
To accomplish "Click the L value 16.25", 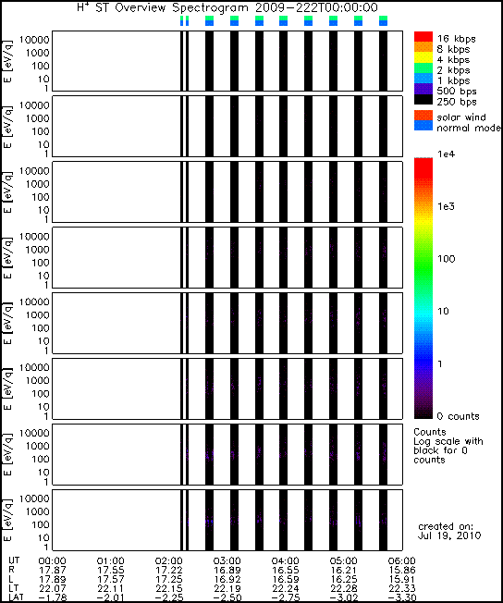I will click(343, 580).
